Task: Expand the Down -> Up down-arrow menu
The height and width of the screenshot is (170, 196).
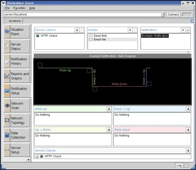Action: point(188,109)
